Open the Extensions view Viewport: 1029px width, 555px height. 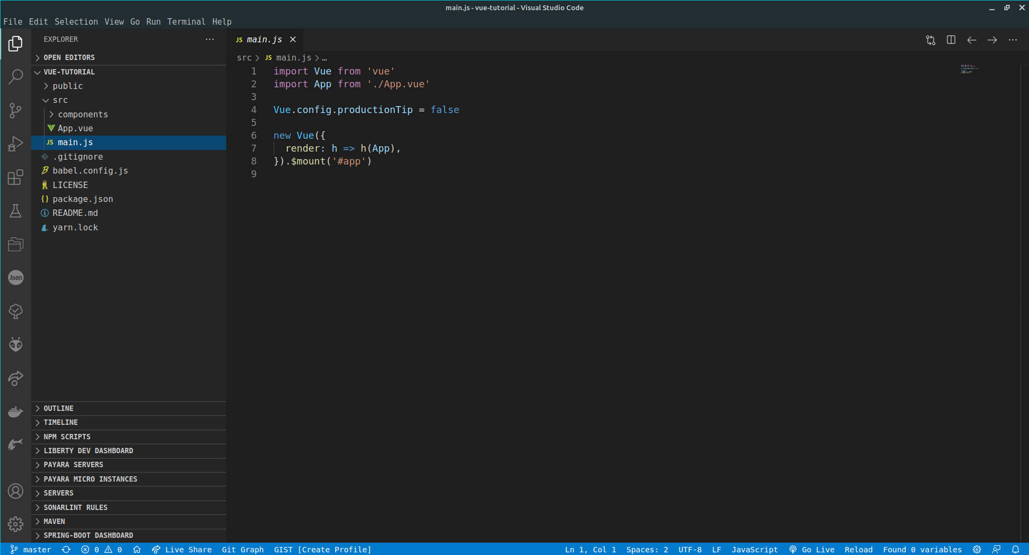(x=16, y=177)
